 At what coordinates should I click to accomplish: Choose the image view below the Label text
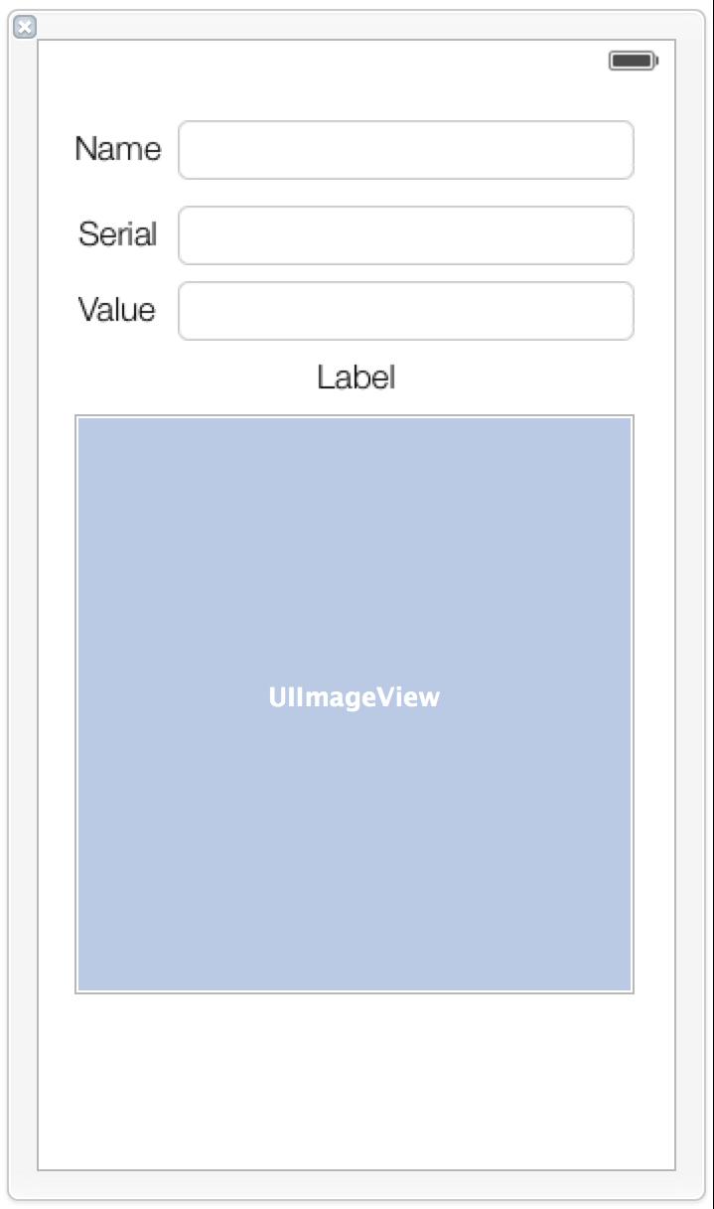(355, 704)
